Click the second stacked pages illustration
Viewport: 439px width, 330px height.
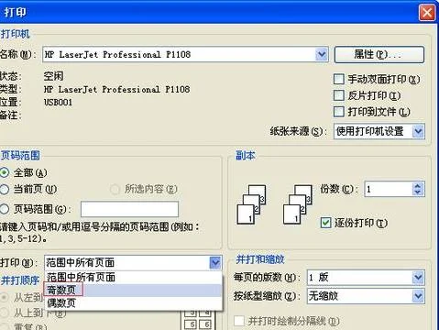298,204
